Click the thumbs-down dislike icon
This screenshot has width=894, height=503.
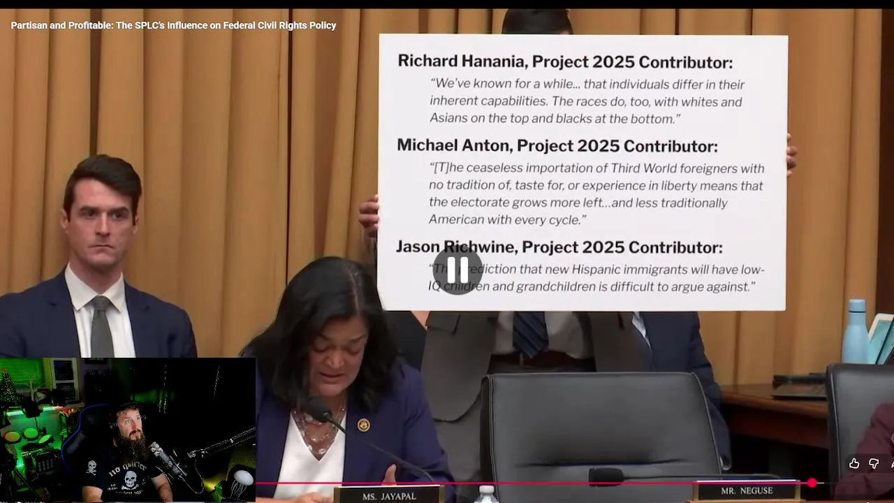coord(874,464)
